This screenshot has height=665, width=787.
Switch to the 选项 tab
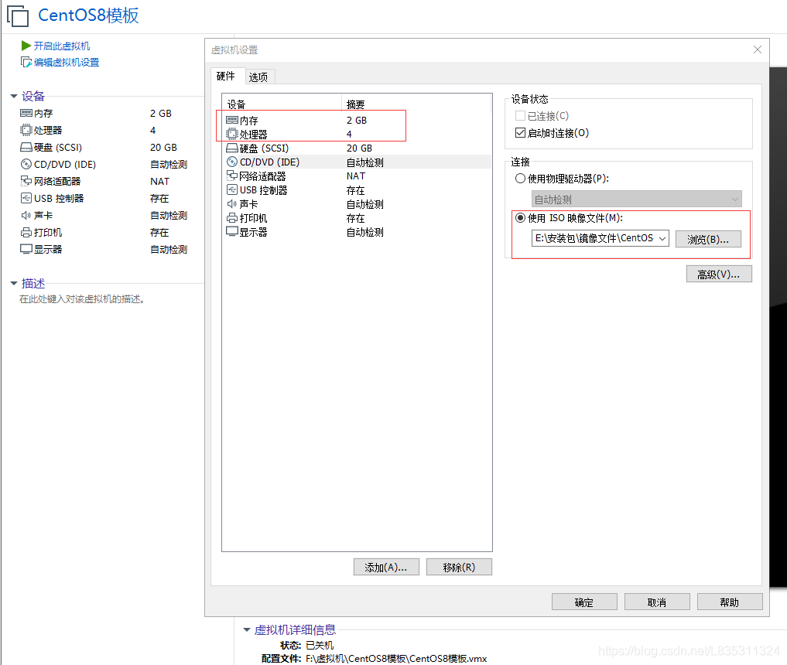point(258,77)
